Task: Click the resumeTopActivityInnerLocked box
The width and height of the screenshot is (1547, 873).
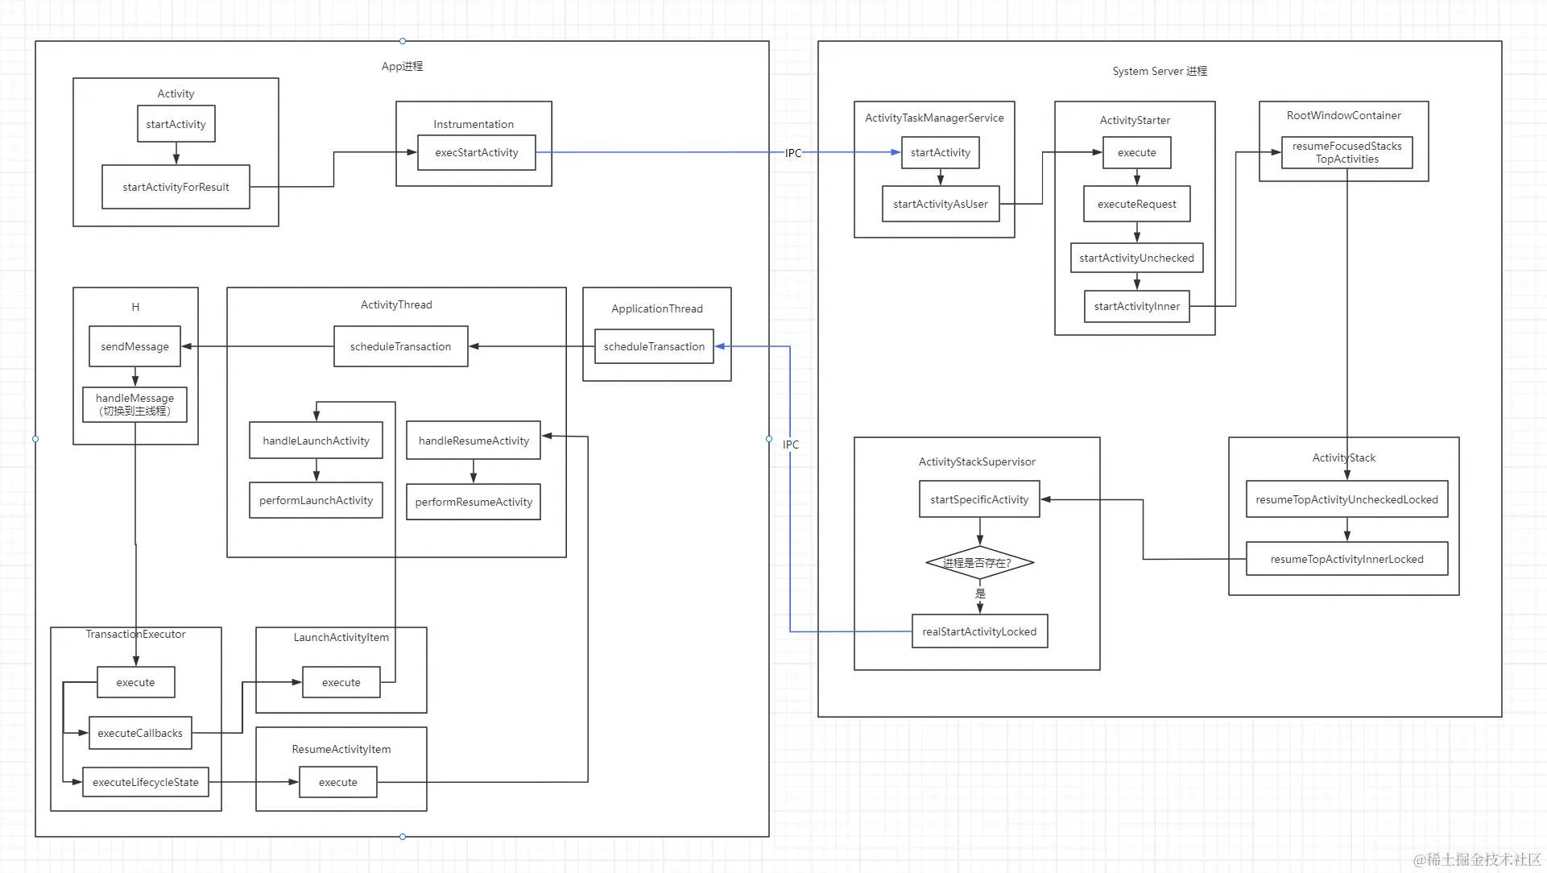Action: pos(1346,559)
